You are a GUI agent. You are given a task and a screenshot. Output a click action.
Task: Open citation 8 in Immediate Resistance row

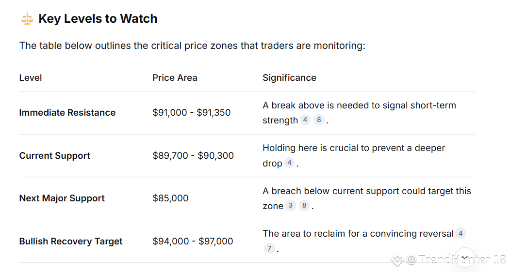[x=319, y=121]
